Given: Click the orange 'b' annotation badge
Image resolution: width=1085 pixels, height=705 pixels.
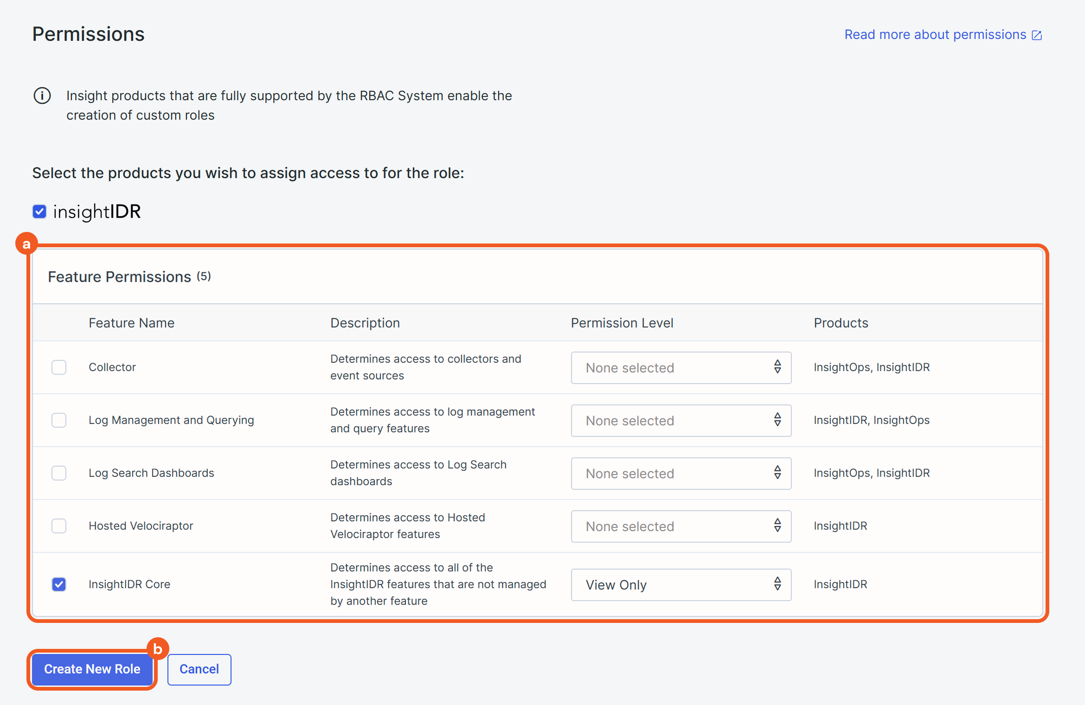Looking at the screenshot, I should [158, 648].
